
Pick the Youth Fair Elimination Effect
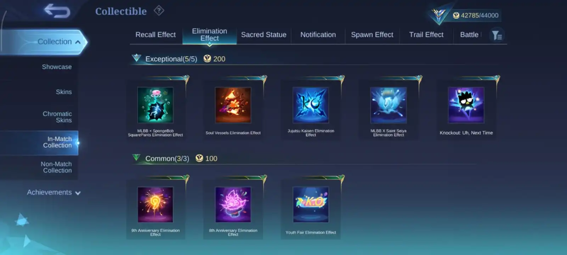click(x=311, y=205)
